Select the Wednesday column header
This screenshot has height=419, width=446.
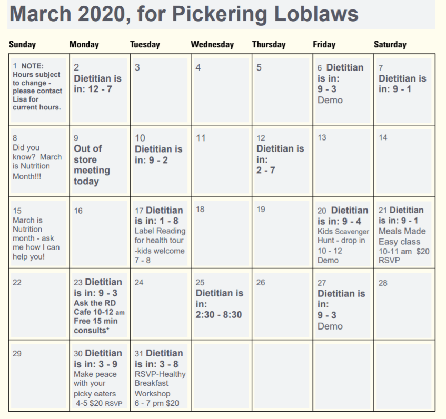pyautogui.click(x=212, y=45)
